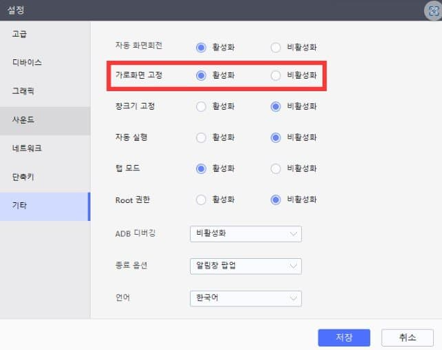Click the Root 권한 label text
Screen dimensions: 442x350
133,200
